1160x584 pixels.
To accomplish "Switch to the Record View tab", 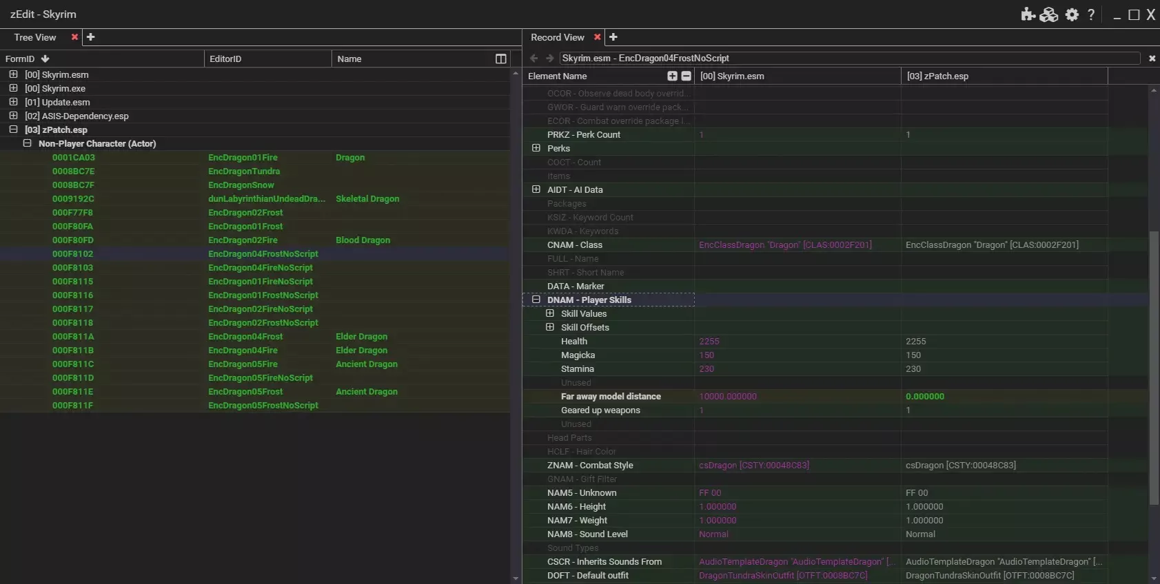I will [558, 37].
